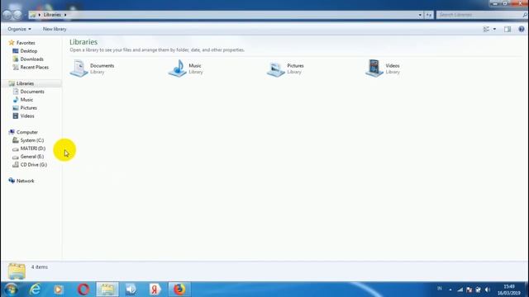Open Downloads in the navigation pane
529x297 pixels.
click(x=31, y=59)
